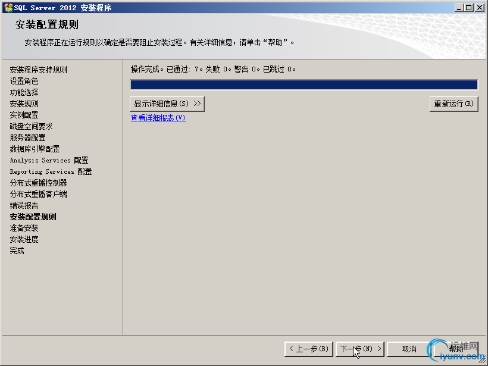Select 功能选择 step in sidebar
Viewport: 488px width, 366px height.
coord(24,92)
